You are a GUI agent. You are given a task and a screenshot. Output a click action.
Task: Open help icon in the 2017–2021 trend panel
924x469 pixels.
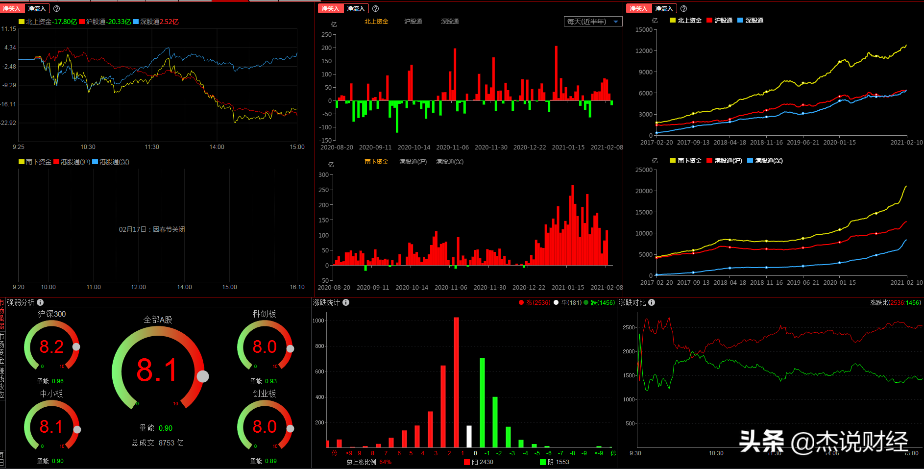tap(683, 9)
